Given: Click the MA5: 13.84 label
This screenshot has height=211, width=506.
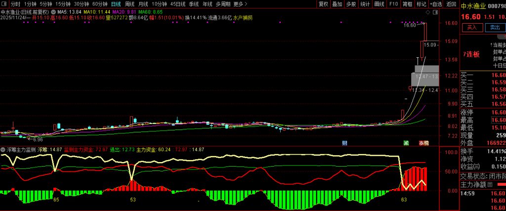Looking at the screenshot, I should [69, 12].
